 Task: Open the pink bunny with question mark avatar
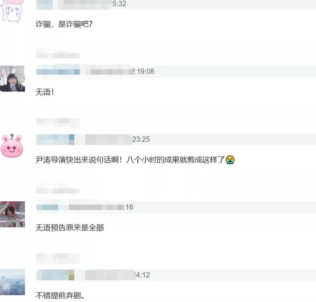click(x=12, y=146)
